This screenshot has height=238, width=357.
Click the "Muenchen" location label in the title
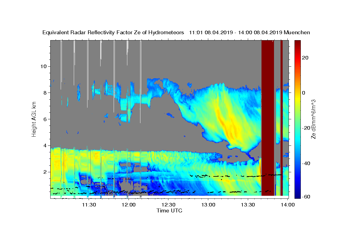[297, 33]
